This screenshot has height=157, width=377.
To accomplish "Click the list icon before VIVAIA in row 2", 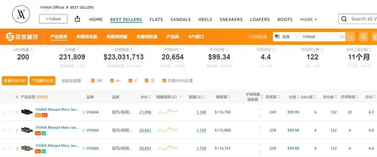I will 84,130.
